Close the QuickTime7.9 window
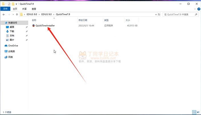This screenshot has height=115, width=201. [x=197, y=4]
